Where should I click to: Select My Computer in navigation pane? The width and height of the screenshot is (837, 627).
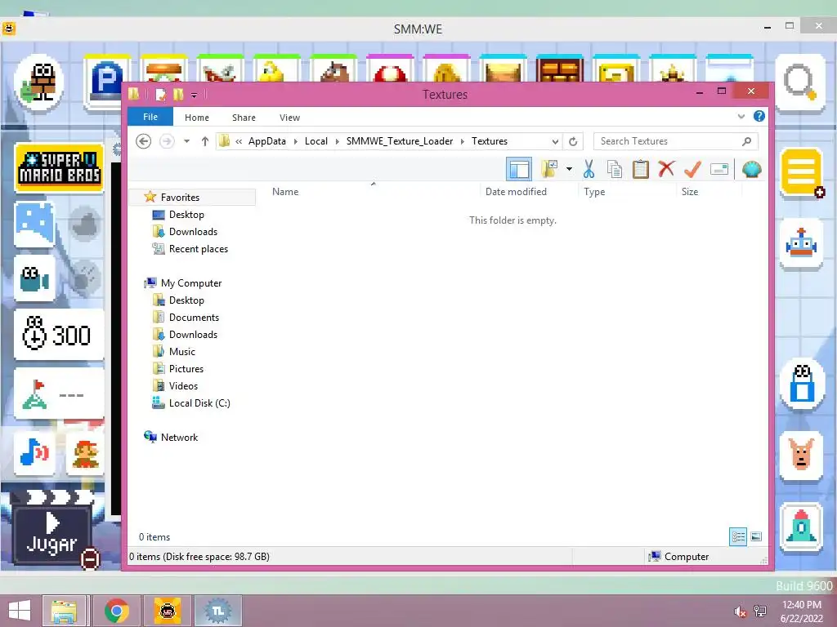coord(191,283)
